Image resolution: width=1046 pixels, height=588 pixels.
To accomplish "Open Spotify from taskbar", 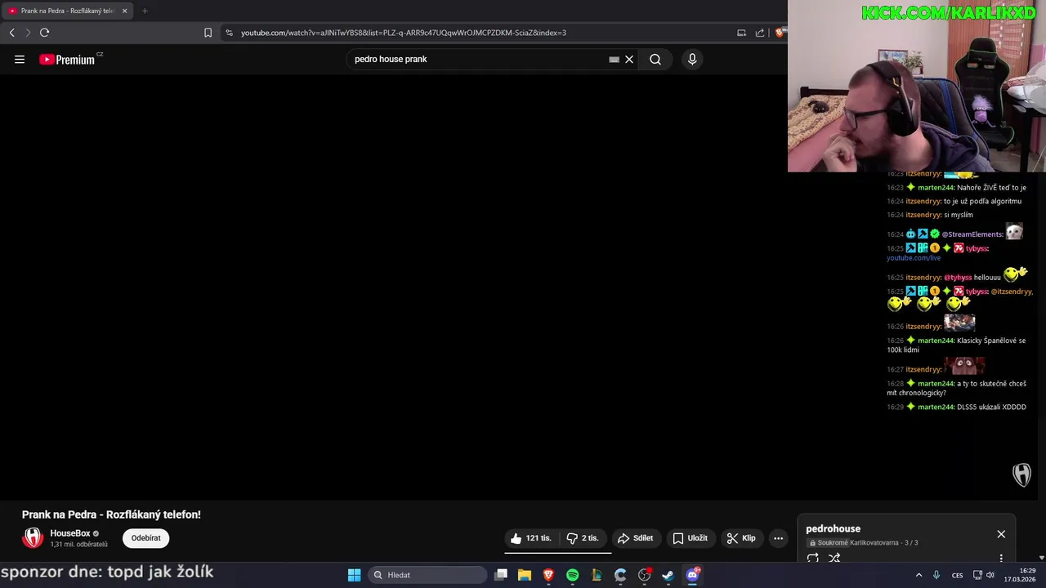I will (x=572, y=575).
